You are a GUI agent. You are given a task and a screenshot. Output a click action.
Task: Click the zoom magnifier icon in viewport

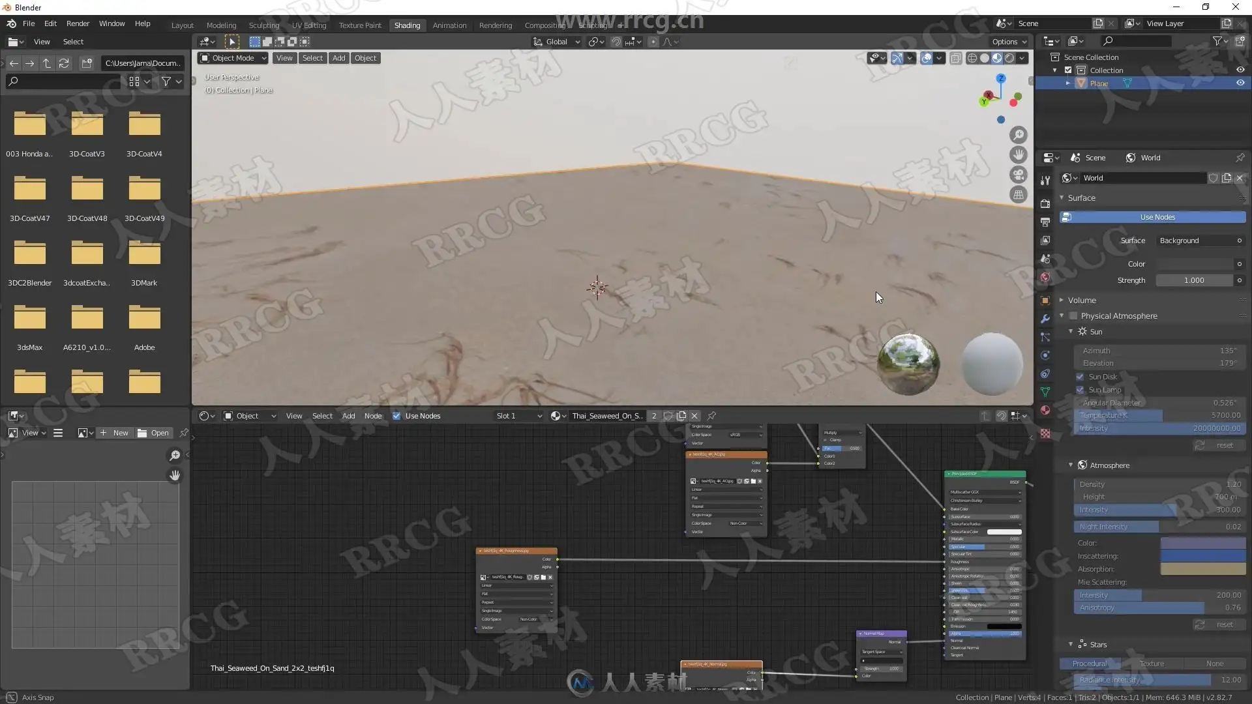pyautogui.click(x=1018, y=135)
